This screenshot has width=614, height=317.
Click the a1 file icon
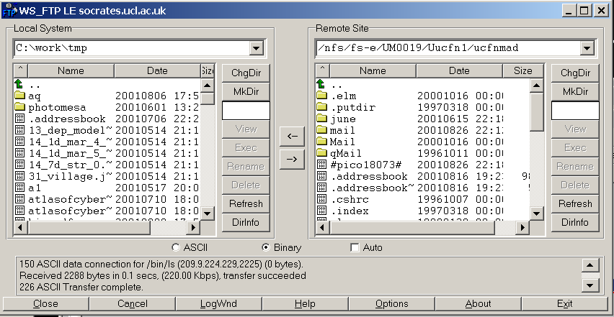pyautogui.click(x=19, y=188)
